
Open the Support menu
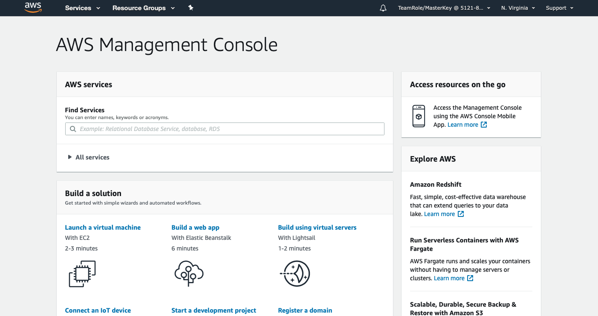559,8
